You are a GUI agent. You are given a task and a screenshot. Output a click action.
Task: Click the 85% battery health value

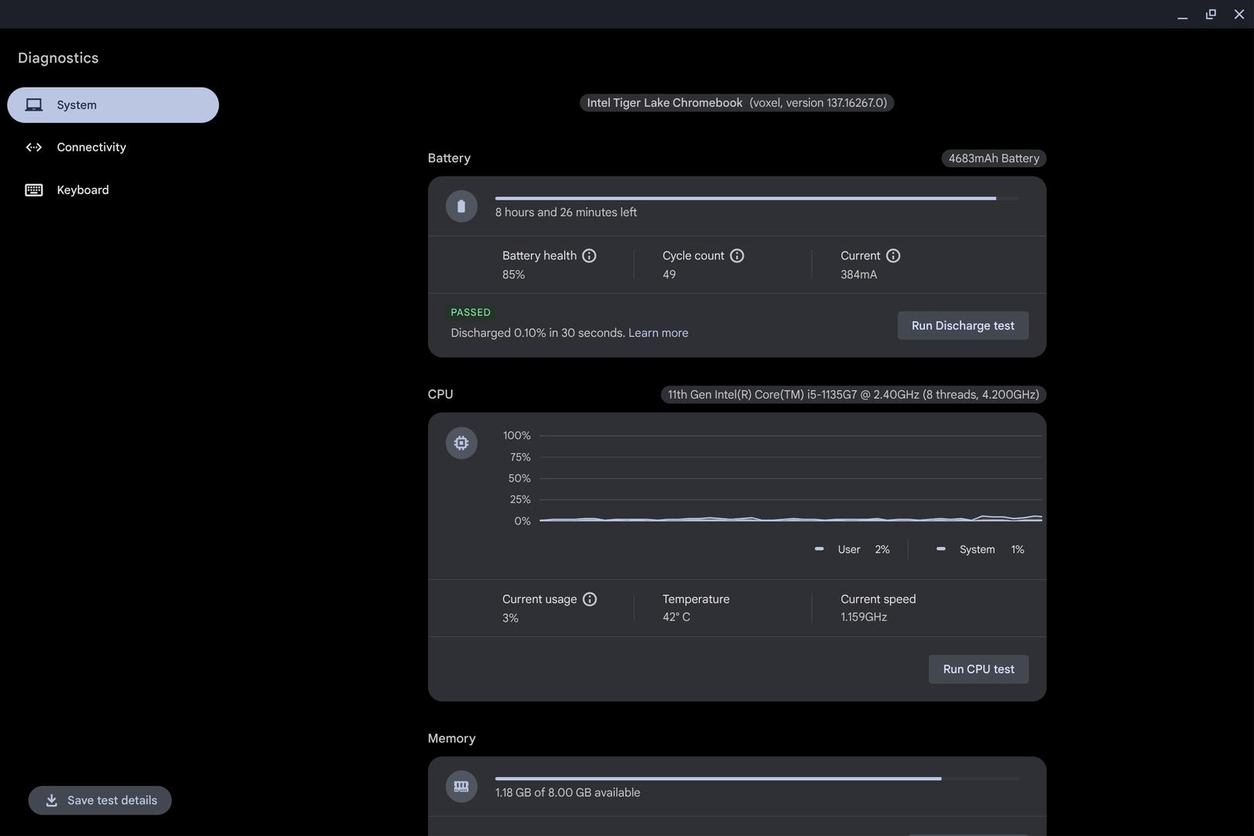pos(513,275)
